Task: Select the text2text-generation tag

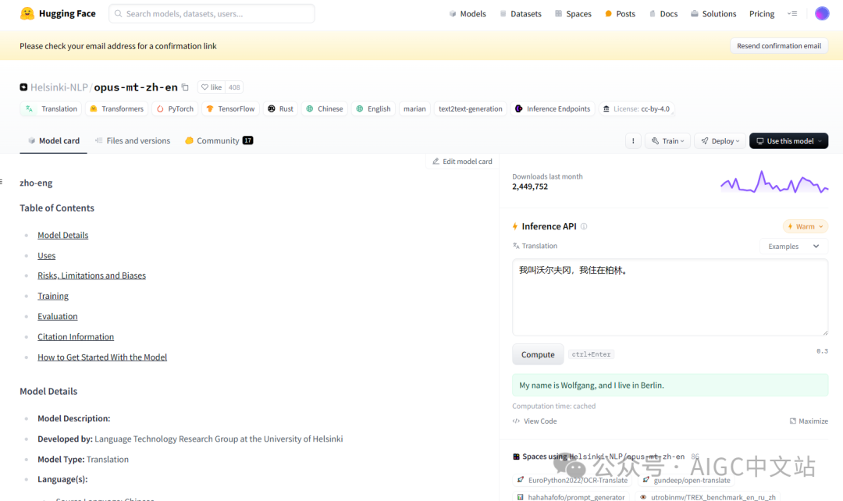Action: 471,108
